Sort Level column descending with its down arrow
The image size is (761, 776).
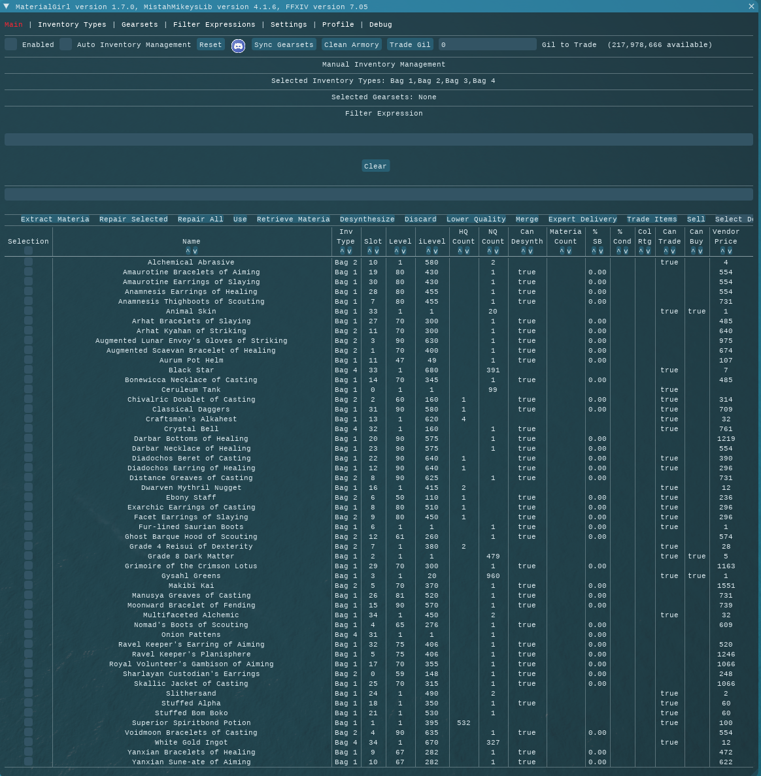coord(404,251)
